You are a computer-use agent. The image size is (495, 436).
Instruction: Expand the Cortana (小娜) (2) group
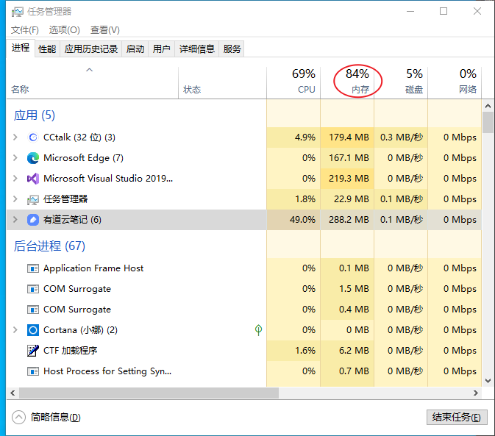(15, 330)
